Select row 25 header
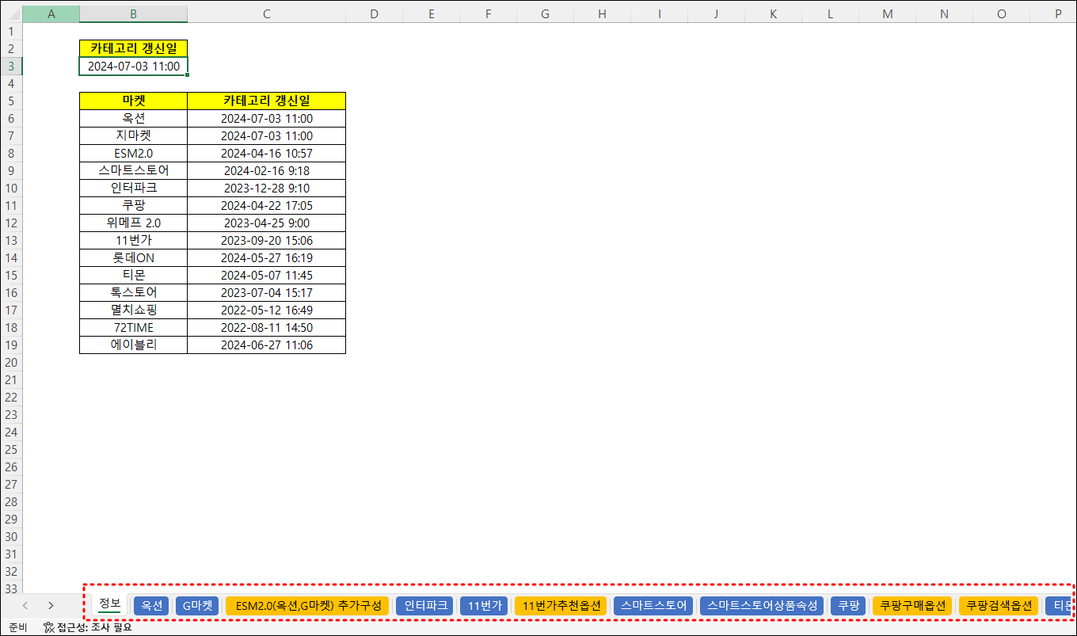Image resolution: width=1077 pixels, height=636 pixels. pyautogui.click(x=11, y=449)
